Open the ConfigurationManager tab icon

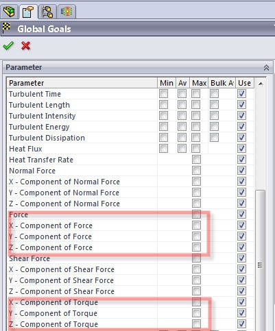47,12
